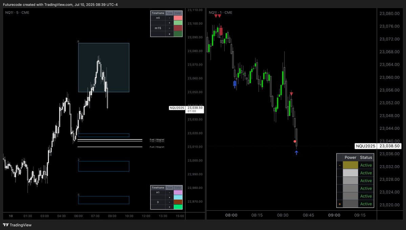Screen dimensions: 406x230
Task: Click the 12:00 time axis label
Action: pos(146,216)
